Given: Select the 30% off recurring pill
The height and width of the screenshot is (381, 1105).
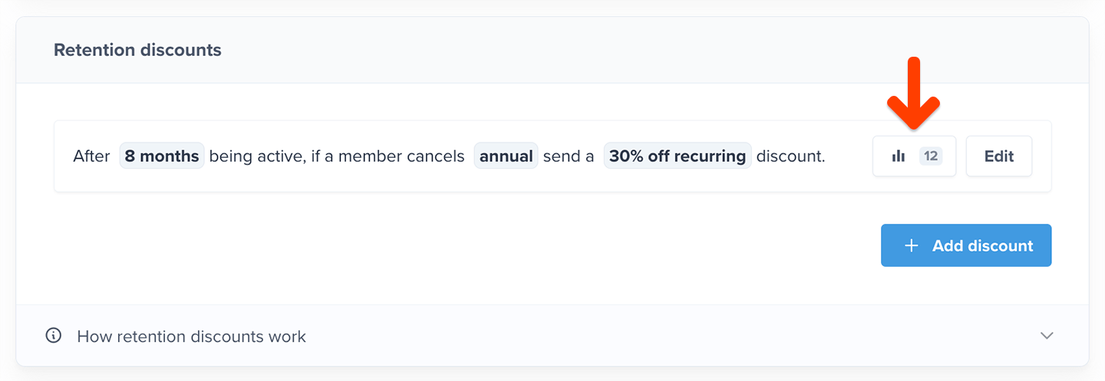Looking at the screenshot, I should (677, 156).
